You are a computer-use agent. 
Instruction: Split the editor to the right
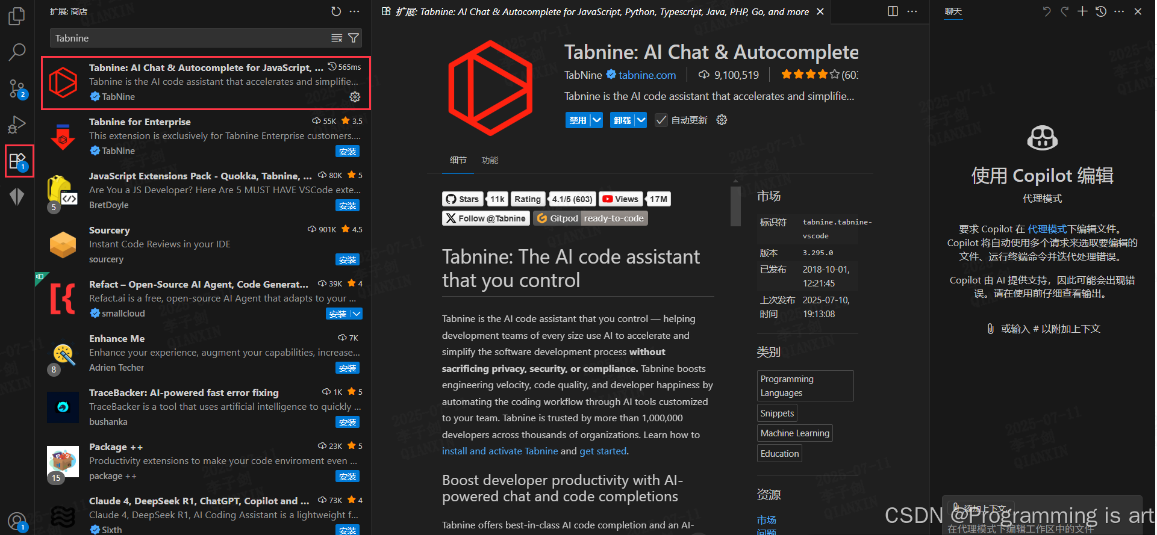[x=893, y=11]
